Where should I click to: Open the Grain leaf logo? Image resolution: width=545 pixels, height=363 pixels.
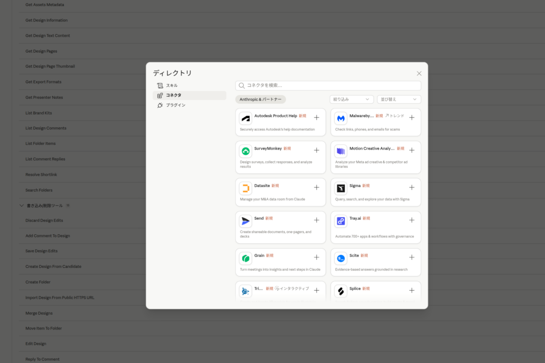point(245,258)
